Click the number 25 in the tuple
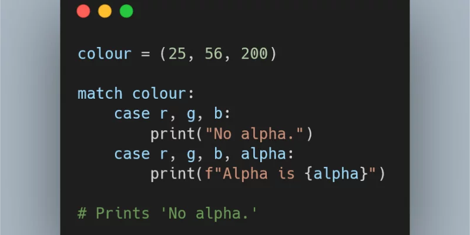The height and width of the screenshot is (235, 470). point(177,54)
